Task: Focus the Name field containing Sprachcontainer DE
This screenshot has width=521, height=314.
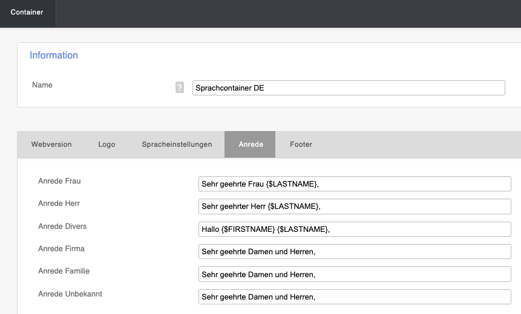Action: (348, 88)
